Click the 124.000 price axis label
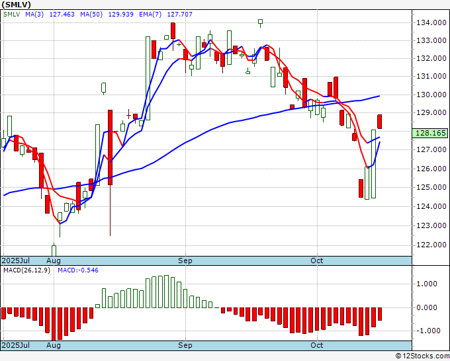This screenshot has width=450, height=361. pyautogui.click(x=431, y=206)
